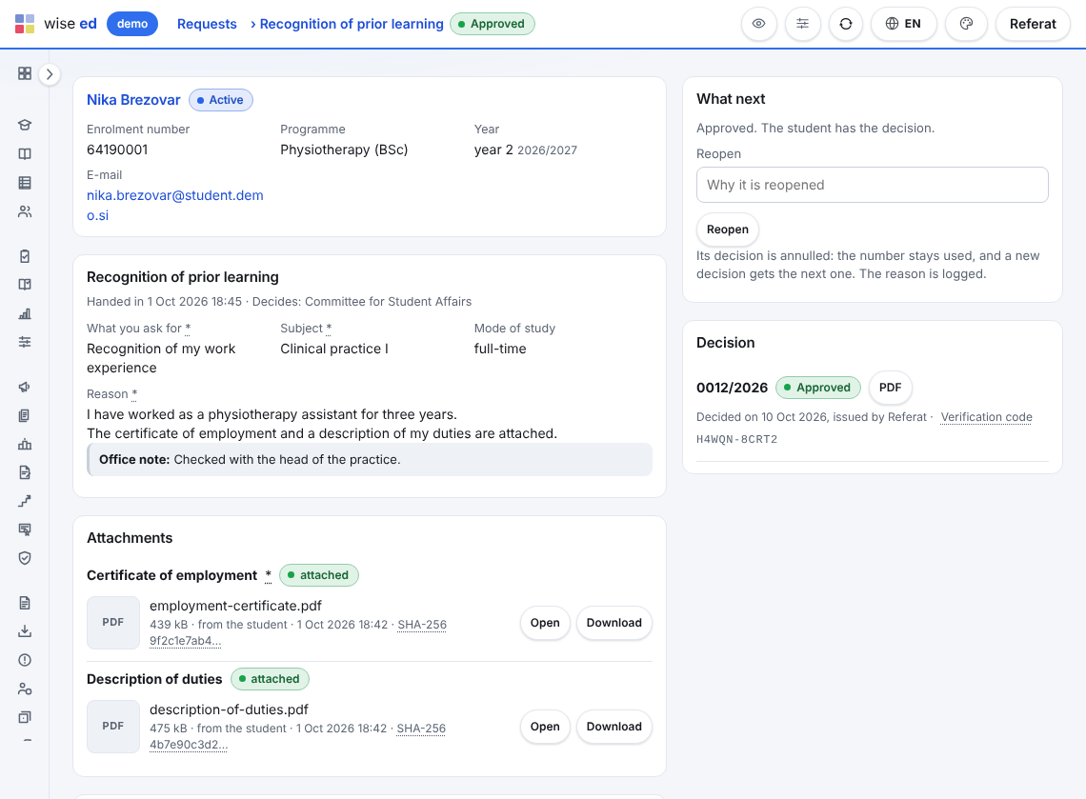Download description-of-duties.pdf
The image size is (1086, 799).
pos(614,727)
